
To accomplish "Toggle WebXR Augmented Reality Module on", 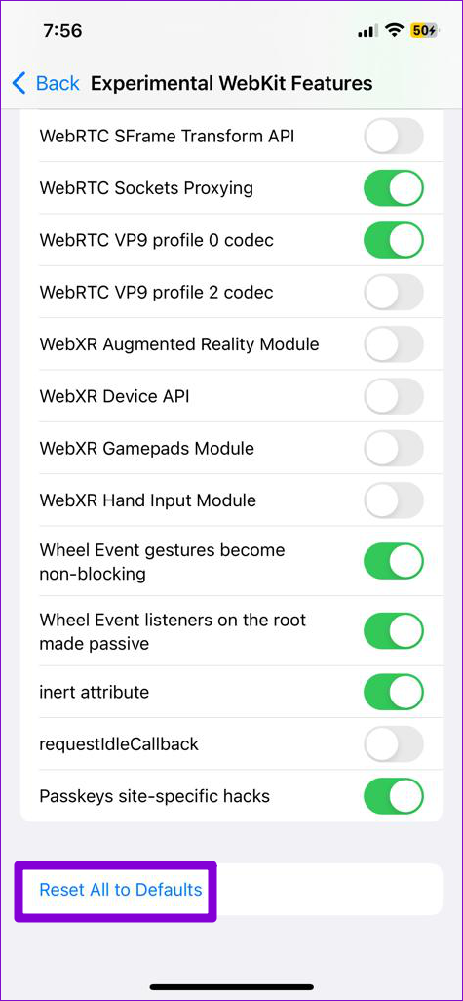I will [394, 344].
